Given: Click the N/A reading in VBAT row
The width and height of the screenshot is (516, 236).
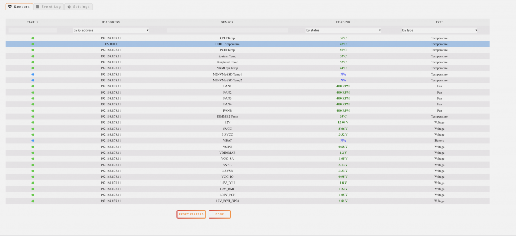Looking at the screenshot, I should tap(343, 140).
